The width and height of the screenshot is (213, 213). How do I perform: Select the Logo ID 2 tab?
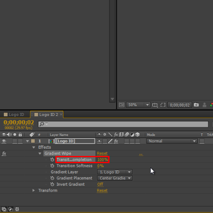46,115
